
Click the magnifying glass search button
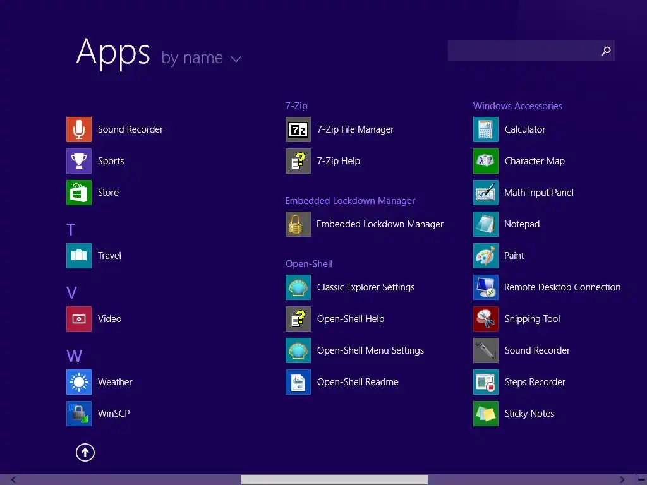tap(606, 51)
